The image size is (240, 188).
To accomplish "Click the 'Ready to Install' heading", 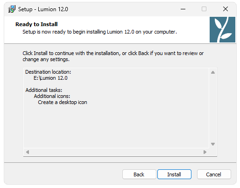I will pyautogui.click(x=36, y=24).
